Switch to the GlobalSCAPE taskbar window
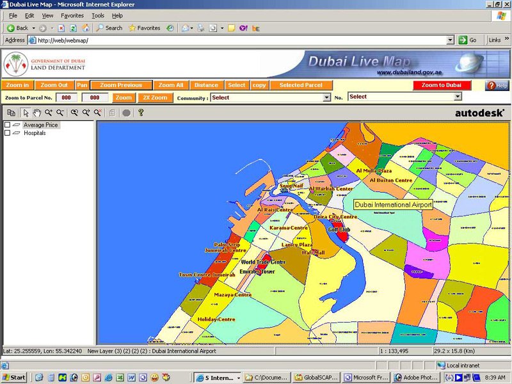This screenshot has height=384, width=512. 316,378
